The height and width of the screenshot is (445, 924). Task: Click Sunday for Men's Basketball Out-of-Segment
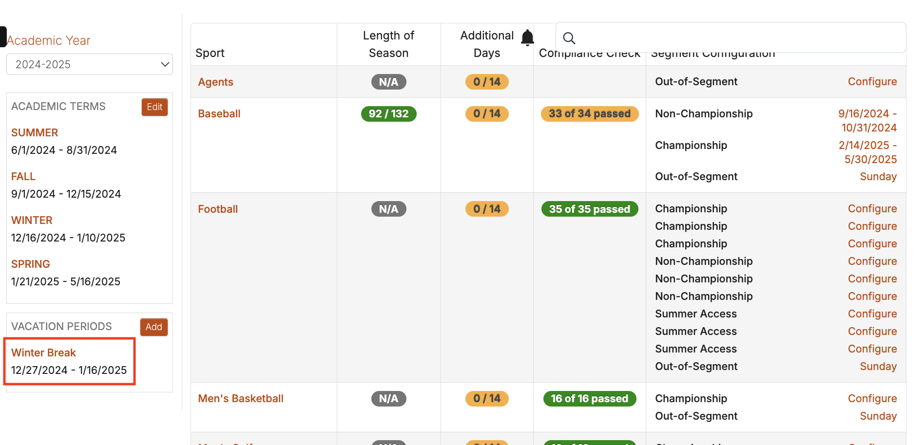(878, 416)
